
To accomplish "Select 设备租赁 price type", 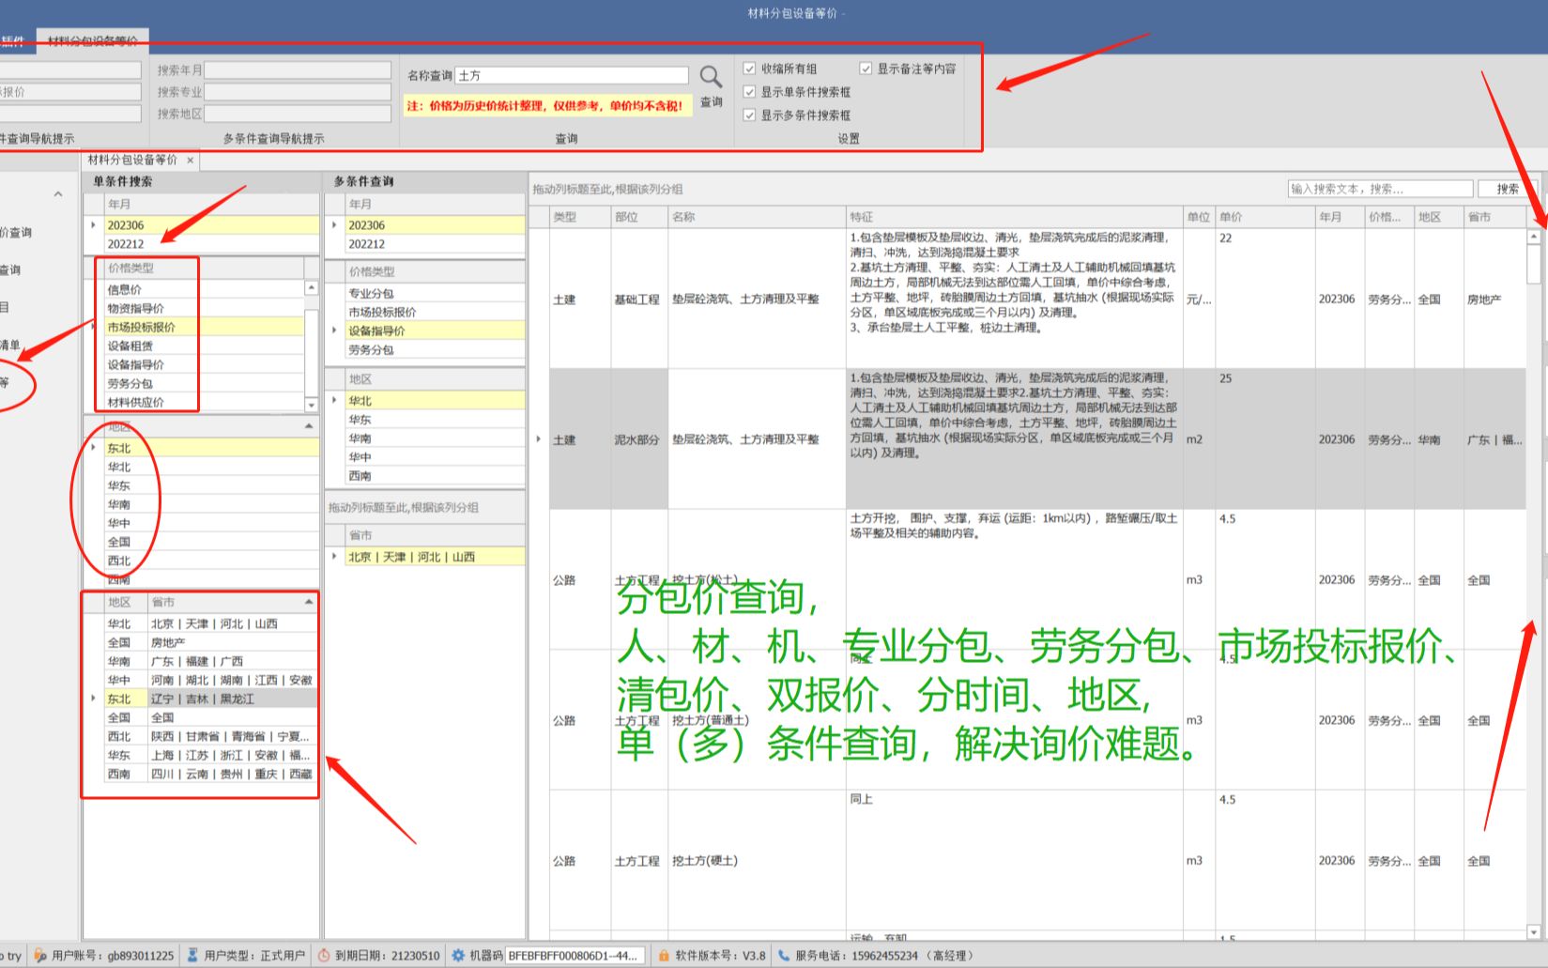I will pos(204,346).
